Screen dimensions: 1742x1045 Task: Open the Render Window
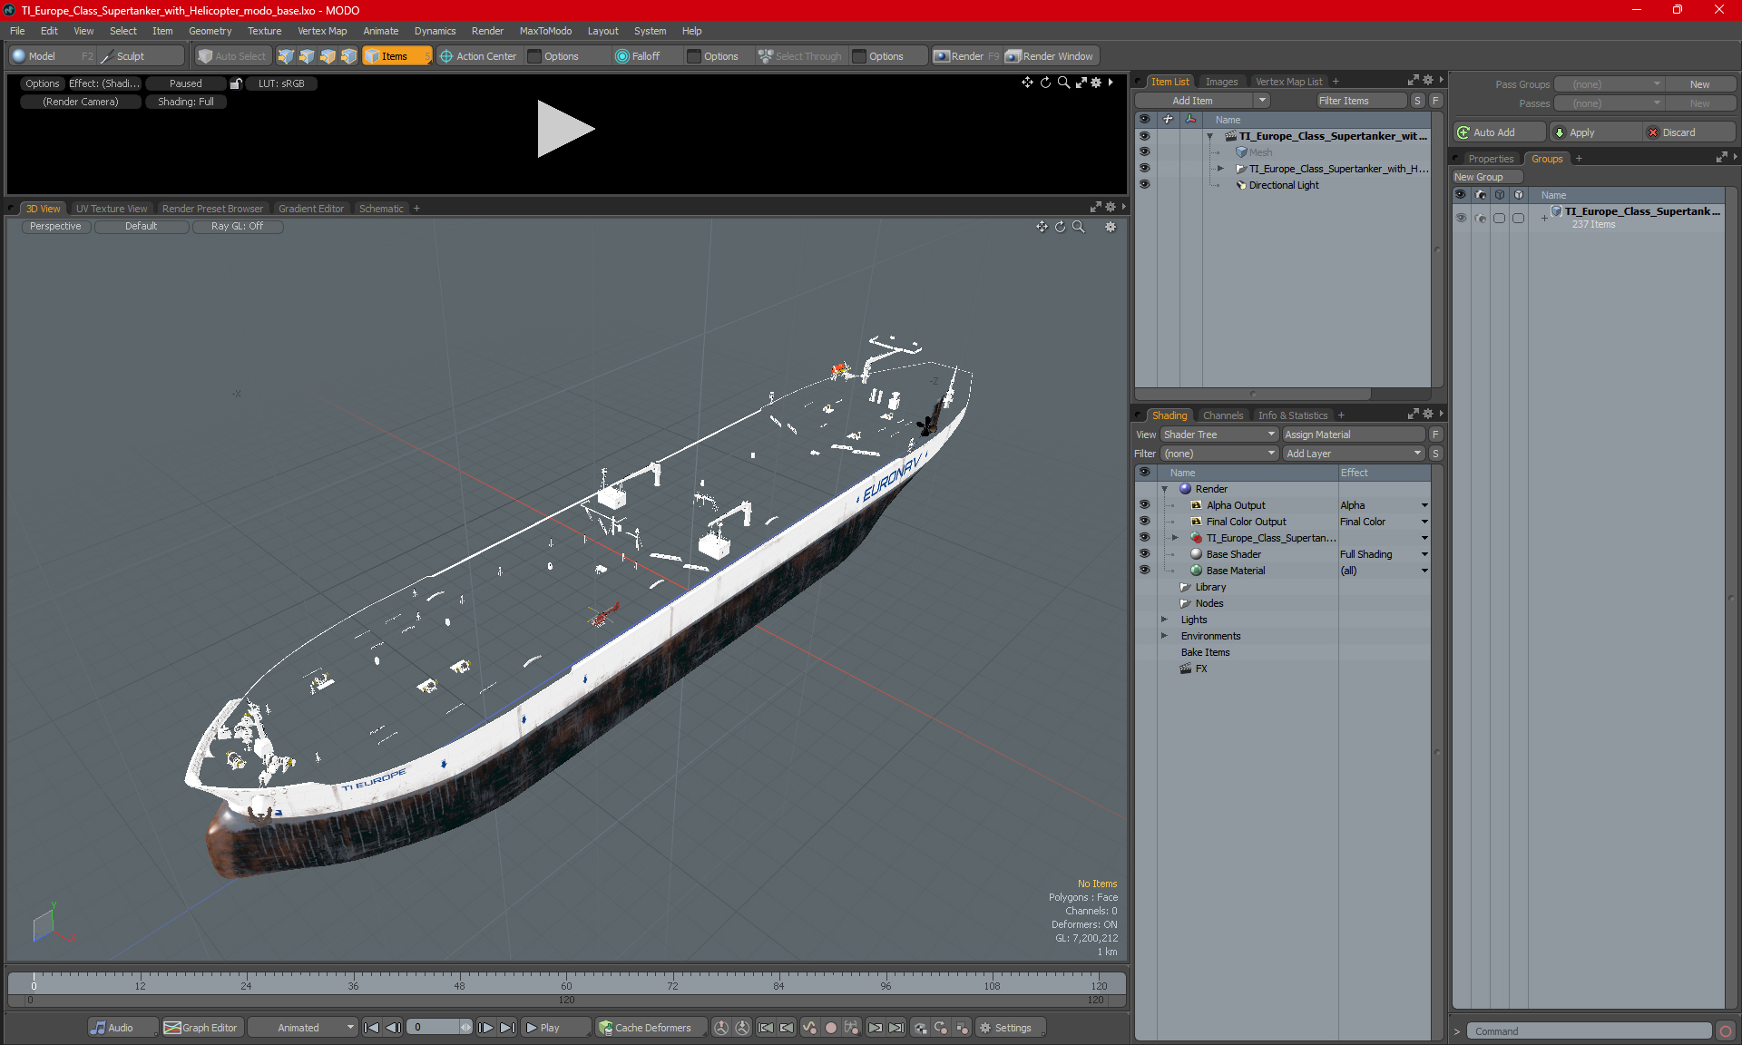pos(1050,56)
